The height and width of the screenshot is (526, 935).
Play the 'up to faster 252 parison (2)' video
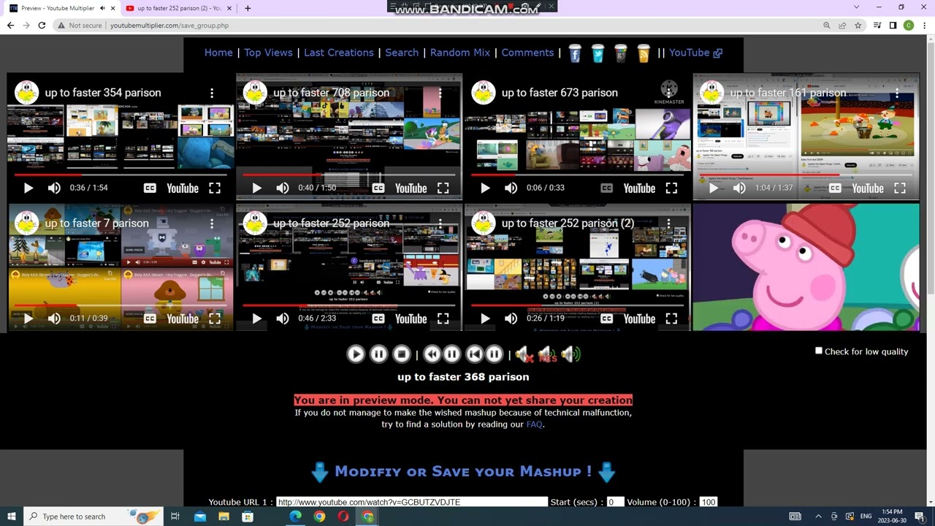point(485,319)
